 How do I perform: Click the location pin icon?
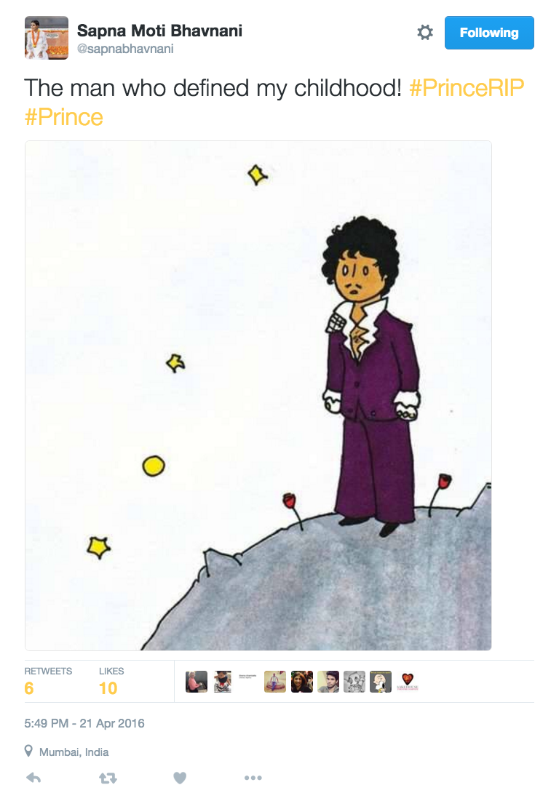coord(28,751)
